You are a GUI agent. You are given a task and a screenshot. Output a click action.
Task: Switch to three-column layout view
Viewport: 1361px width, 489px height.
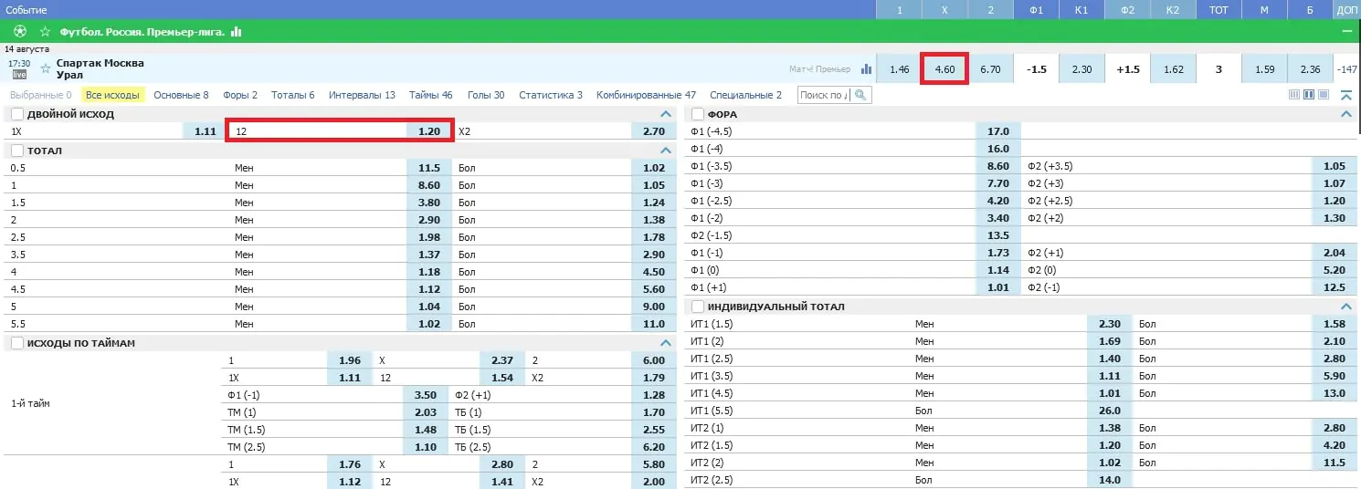point(1293,95)
